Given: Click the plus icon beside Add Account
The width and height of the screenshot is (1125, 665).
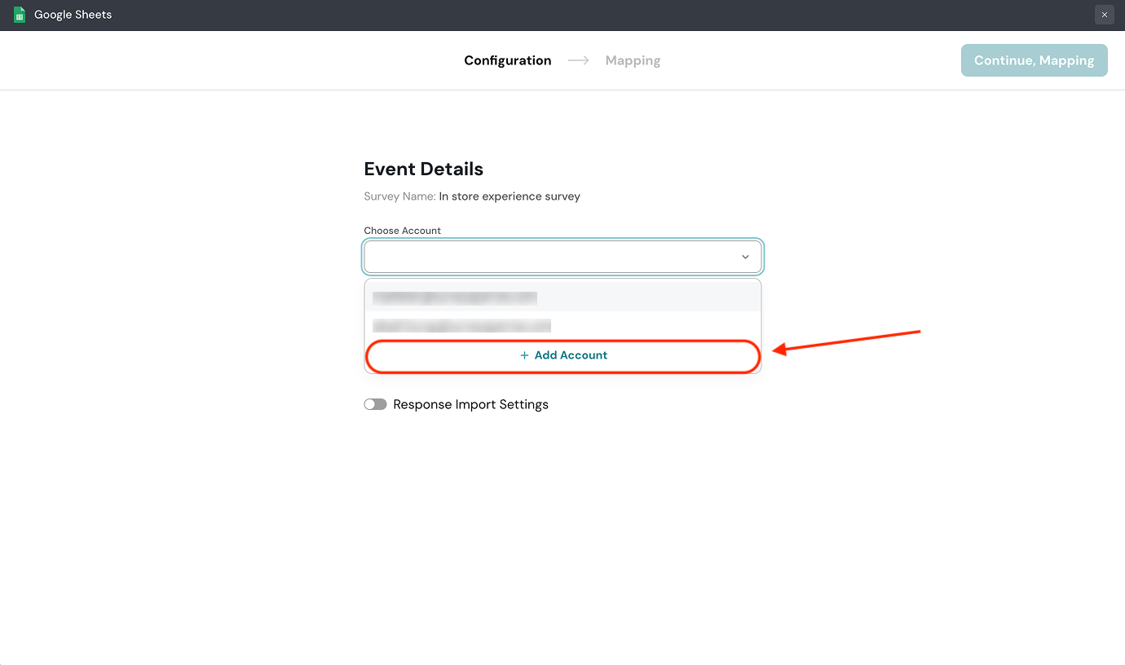Looking at the screenshot, I should pos(524,355).
